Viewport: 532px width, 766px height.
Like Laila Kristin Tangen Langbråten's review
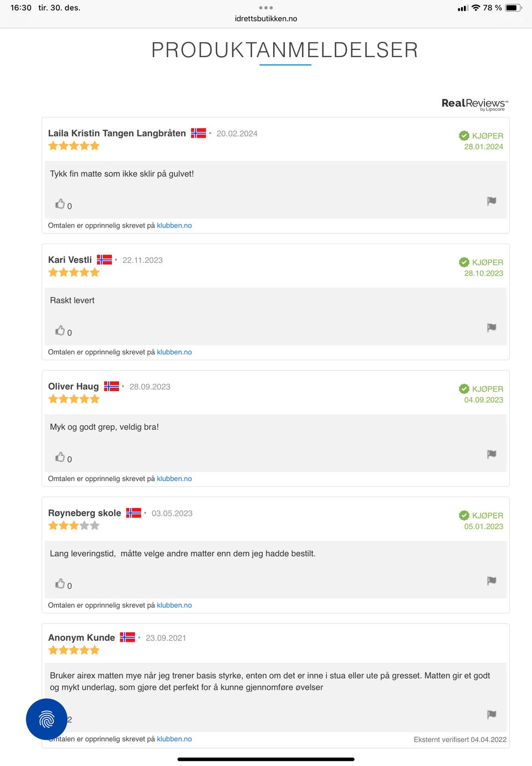pyautogui.click(x=60, y=204)
